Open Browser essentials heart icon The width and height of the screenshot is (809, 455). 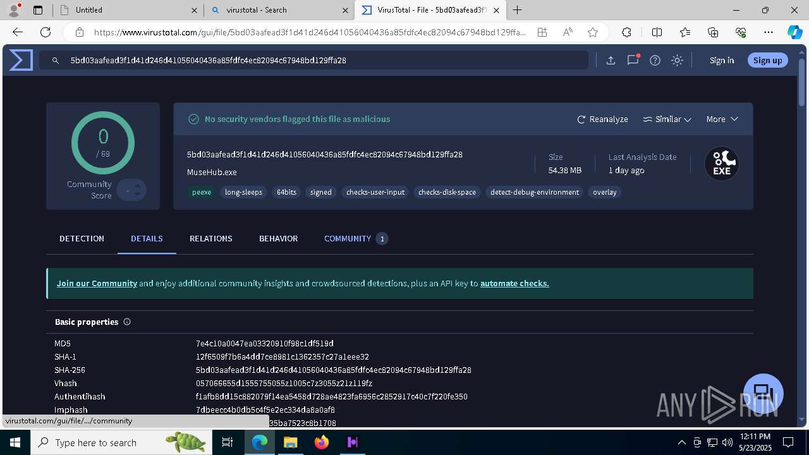click(x=741, y=32)
